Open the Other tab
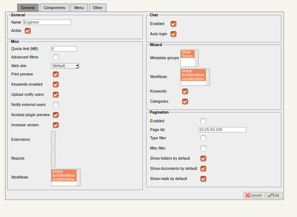This screenshot has width=297, height=217. 97,7
